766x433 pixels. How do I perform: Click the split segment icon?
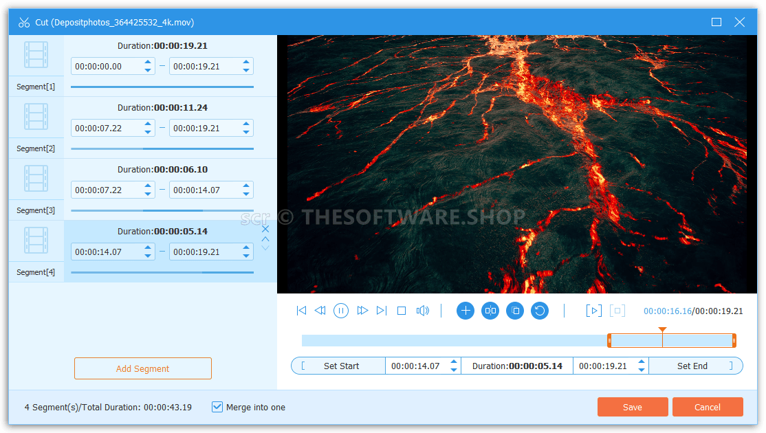tap(490, 311)
